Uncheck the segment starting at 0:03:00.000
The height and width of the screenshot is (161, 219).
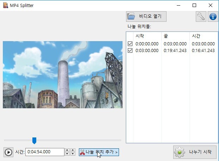click(130, 51)
